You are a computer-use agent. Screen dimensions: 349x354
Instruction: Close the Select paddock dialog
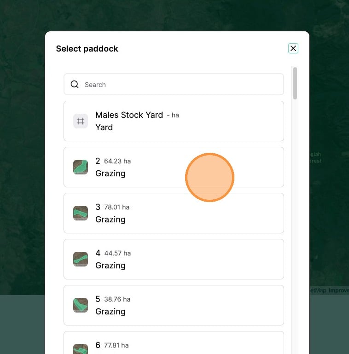[293, 48]
